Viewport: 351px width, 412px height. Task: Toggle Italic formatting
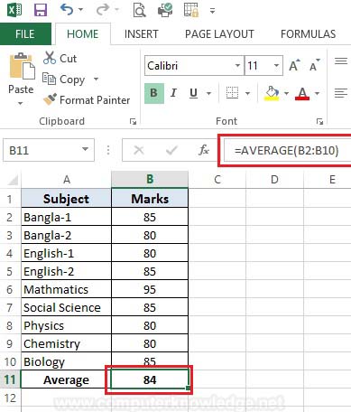click(x=173, y=93)
